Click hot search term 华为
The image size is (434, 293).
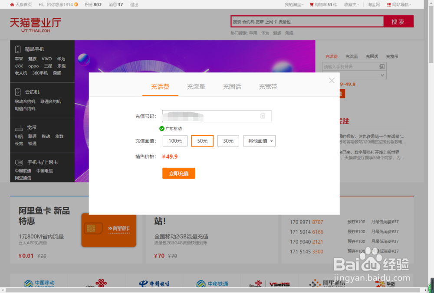tap(265, 33)
